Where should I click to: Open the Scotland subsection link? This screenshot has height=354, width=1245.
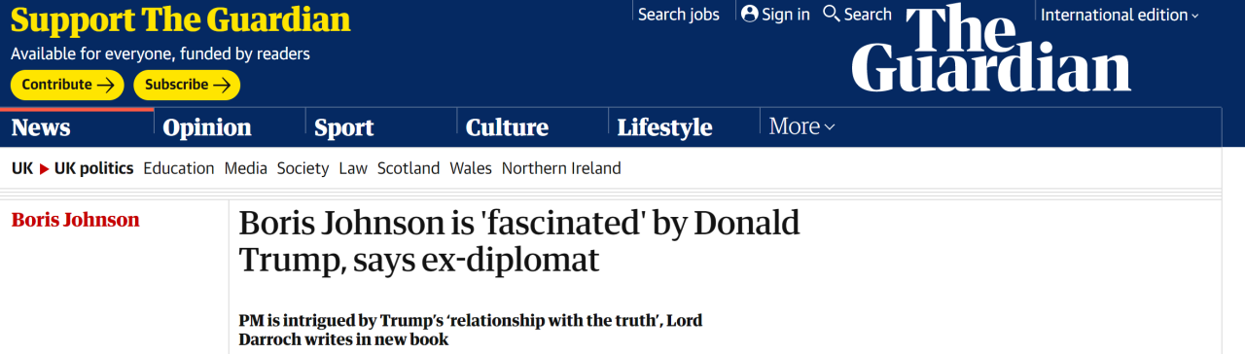click(409, 168)
